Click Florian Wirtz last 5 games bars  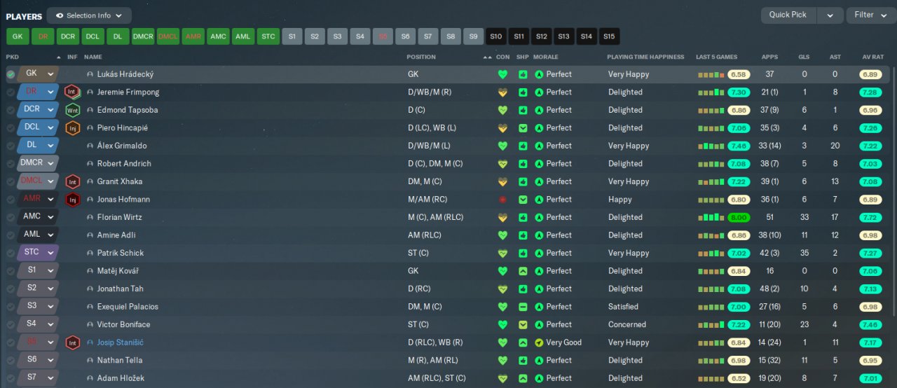[x=711, y=217]
